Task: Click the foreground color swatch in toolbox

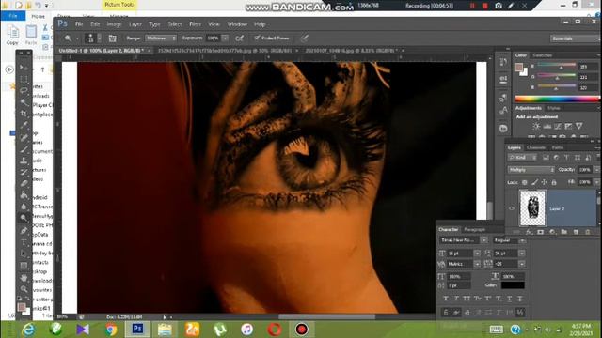Action: pyautogui.click(x=22, y=307)
